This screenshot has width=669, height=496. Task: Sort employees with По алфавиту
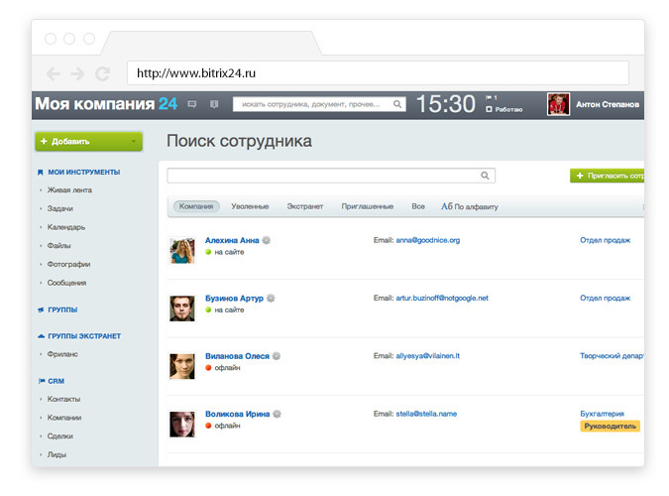coord(470,207)
